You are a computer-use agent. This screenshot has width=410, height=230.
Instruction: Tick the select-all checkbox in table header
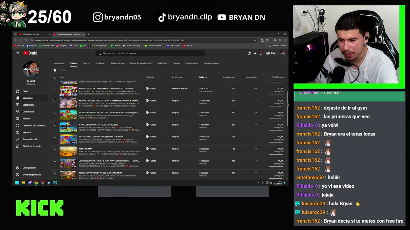55,77
